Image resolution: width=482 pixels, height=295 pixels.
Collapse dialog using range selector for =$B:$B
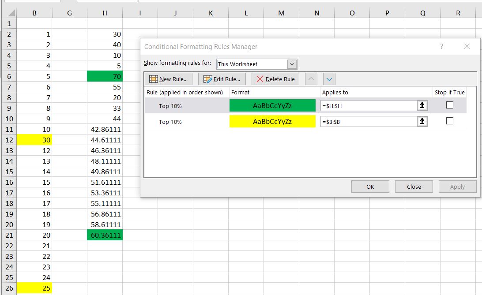422,122
